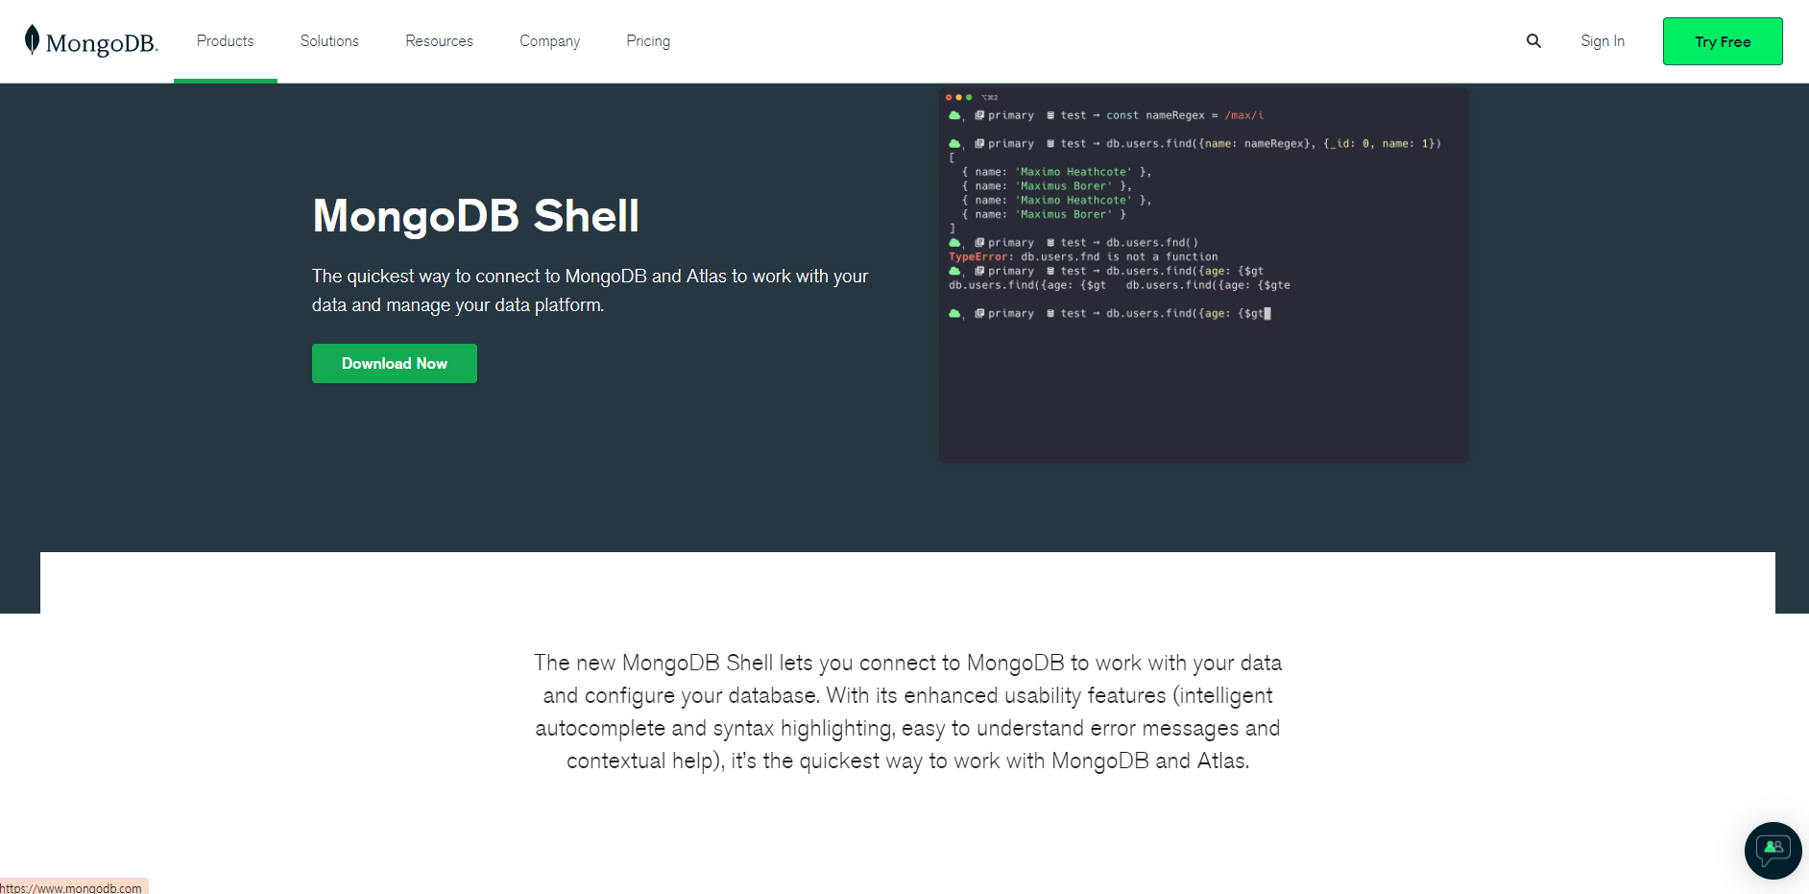
Task: Open the Products menu
Action: click(x=225, y=41)
